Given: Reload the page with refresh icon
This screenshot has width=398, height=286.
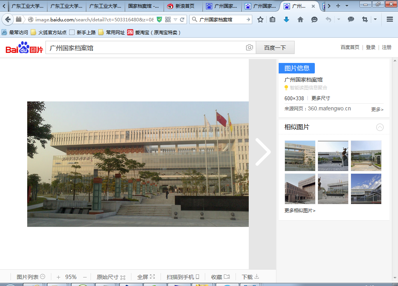Looking at the screenshot, I should point(182,19).
